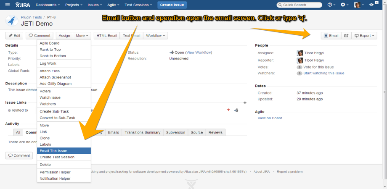
Task: Open the user avatar profile menu
Action: [x=358, y=5]
